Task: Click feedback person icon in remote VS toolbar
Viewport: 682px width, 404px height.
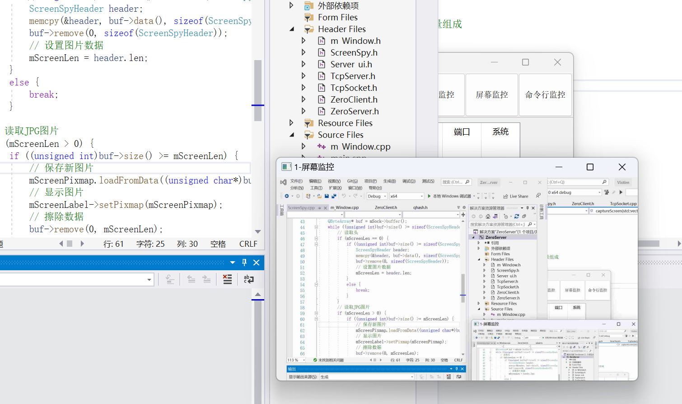Action: [538, 196]
